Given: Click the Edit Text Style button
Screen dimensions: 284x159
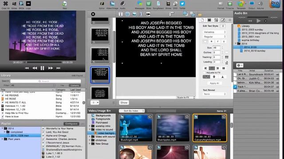Looking at the screenshot, I should point(223,26).
